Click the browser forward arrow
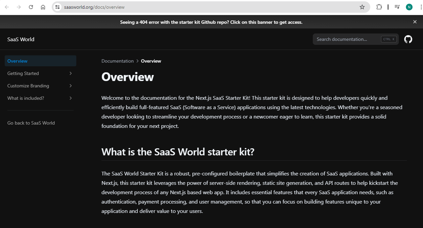The width and height of the screenshot is (423, 228). coord(19,7)
